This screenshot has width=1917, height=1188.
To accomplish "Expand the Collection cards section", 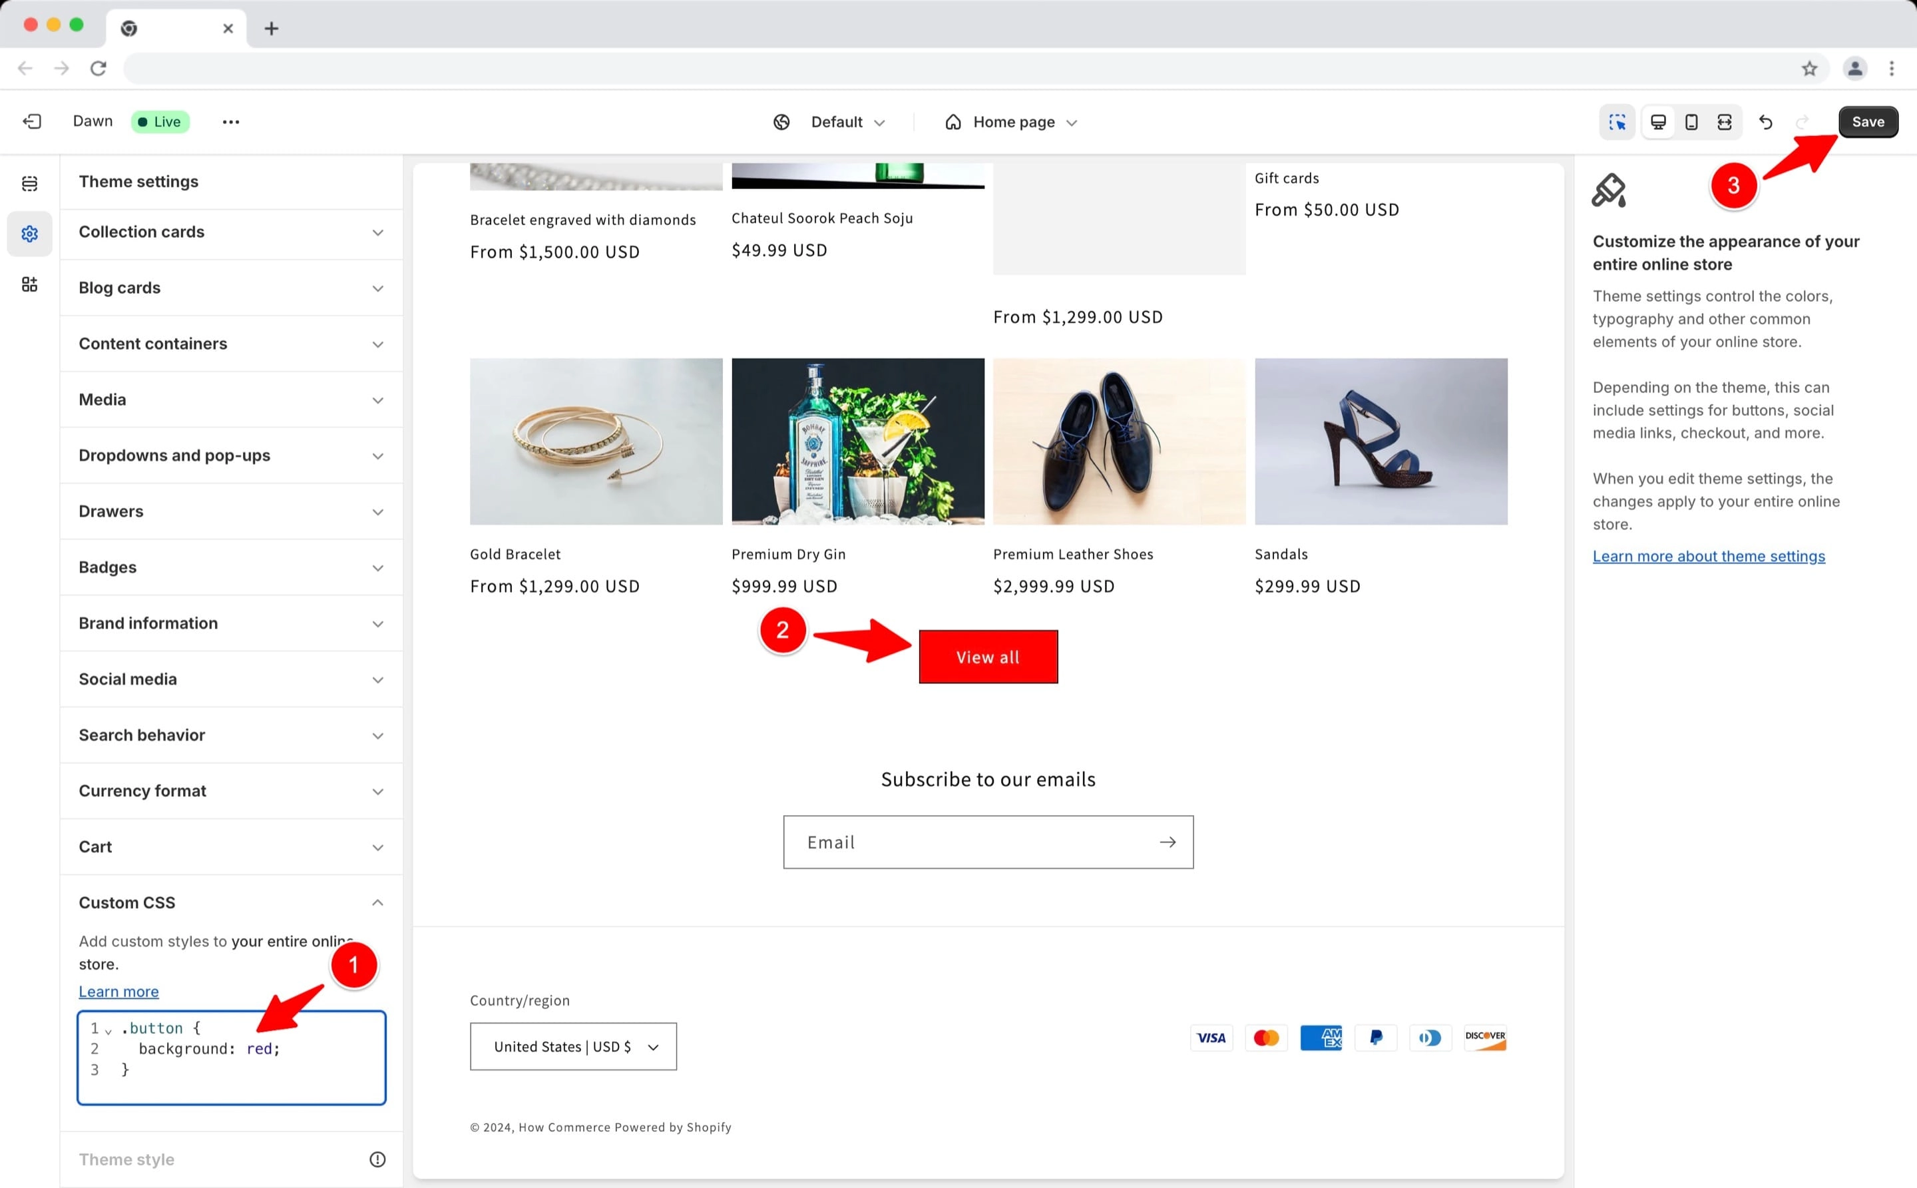I will [232, 232].
